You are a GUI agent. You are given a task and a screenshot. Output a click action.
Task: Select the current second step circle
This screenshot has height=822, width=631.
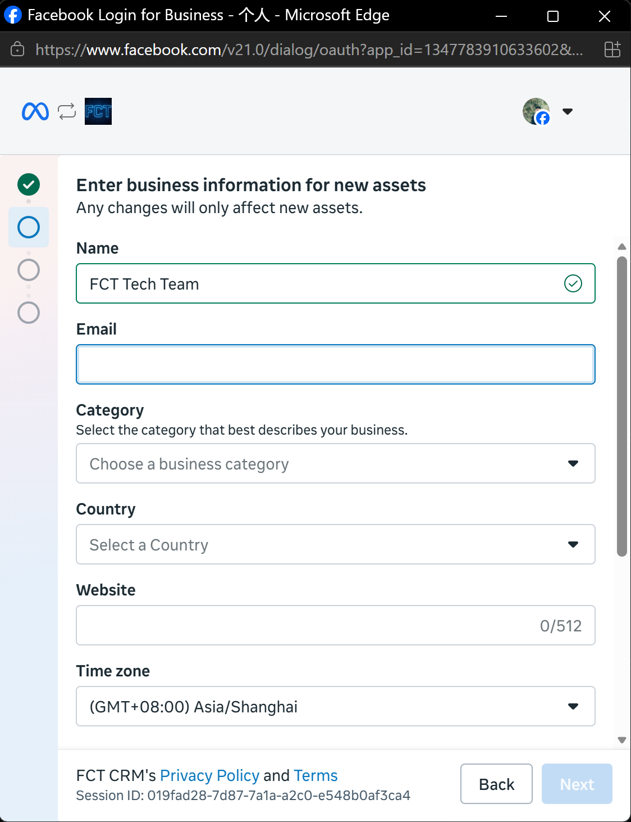click(x=29, y=227)
